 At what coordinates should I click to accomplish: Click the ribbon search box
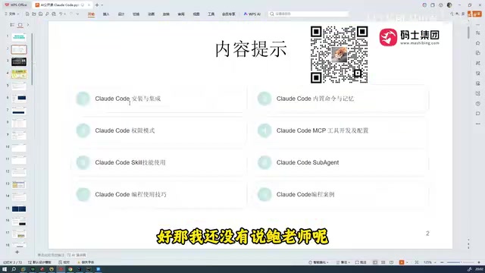(x=308, y=14)
